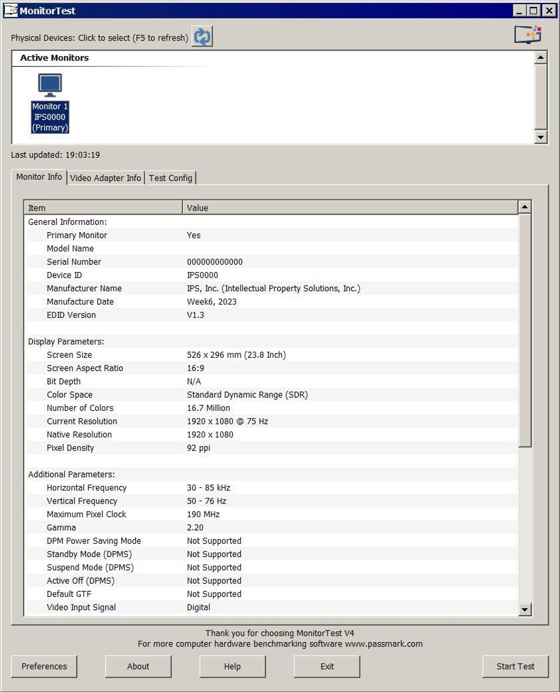Viewport: 560px width, 692px height.
Task: Click info table scroll down arrow
Action: [x=525, y=609]
